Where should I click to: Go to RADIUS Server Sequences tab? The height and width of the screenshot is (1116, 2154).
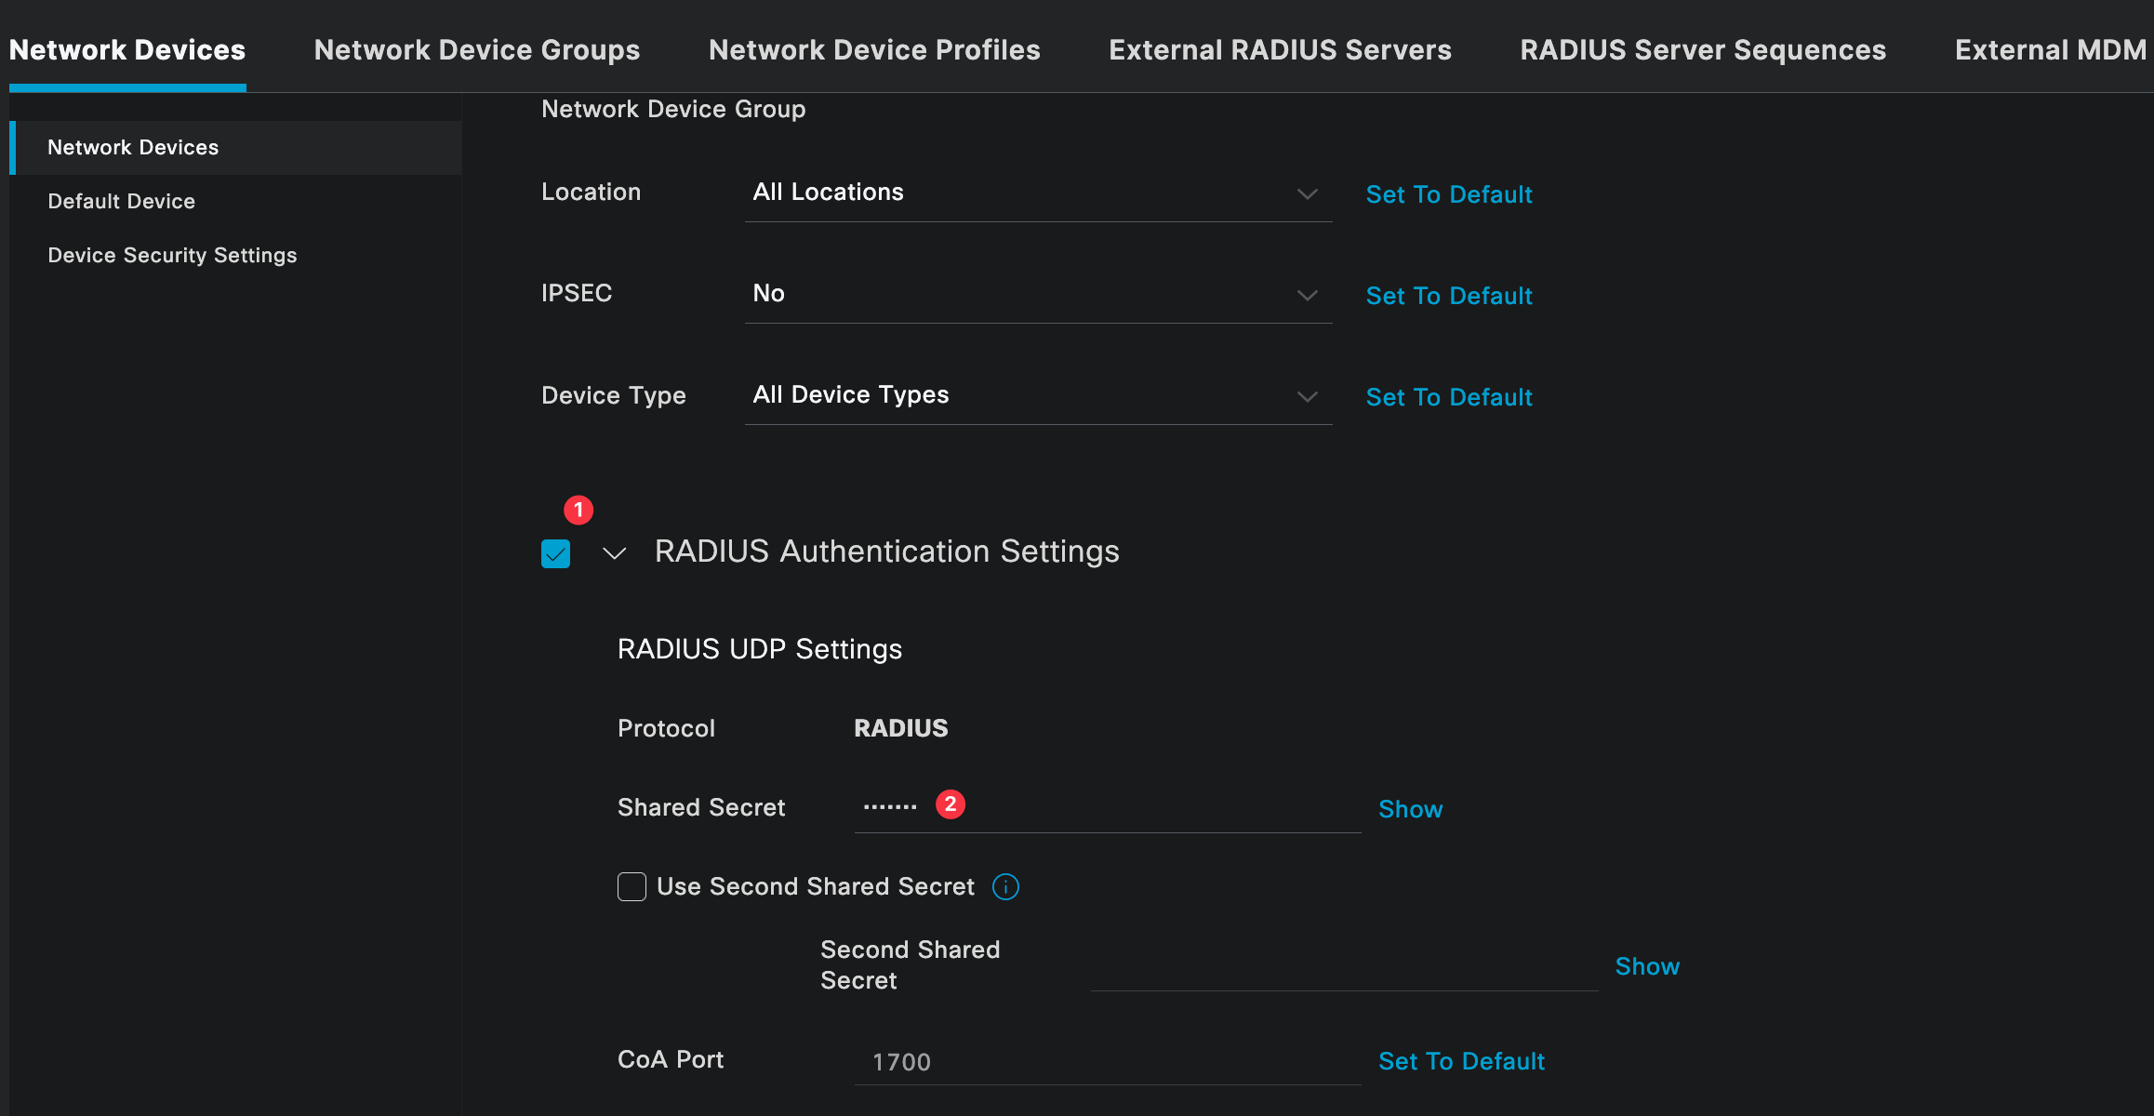tap(1702, 50)
